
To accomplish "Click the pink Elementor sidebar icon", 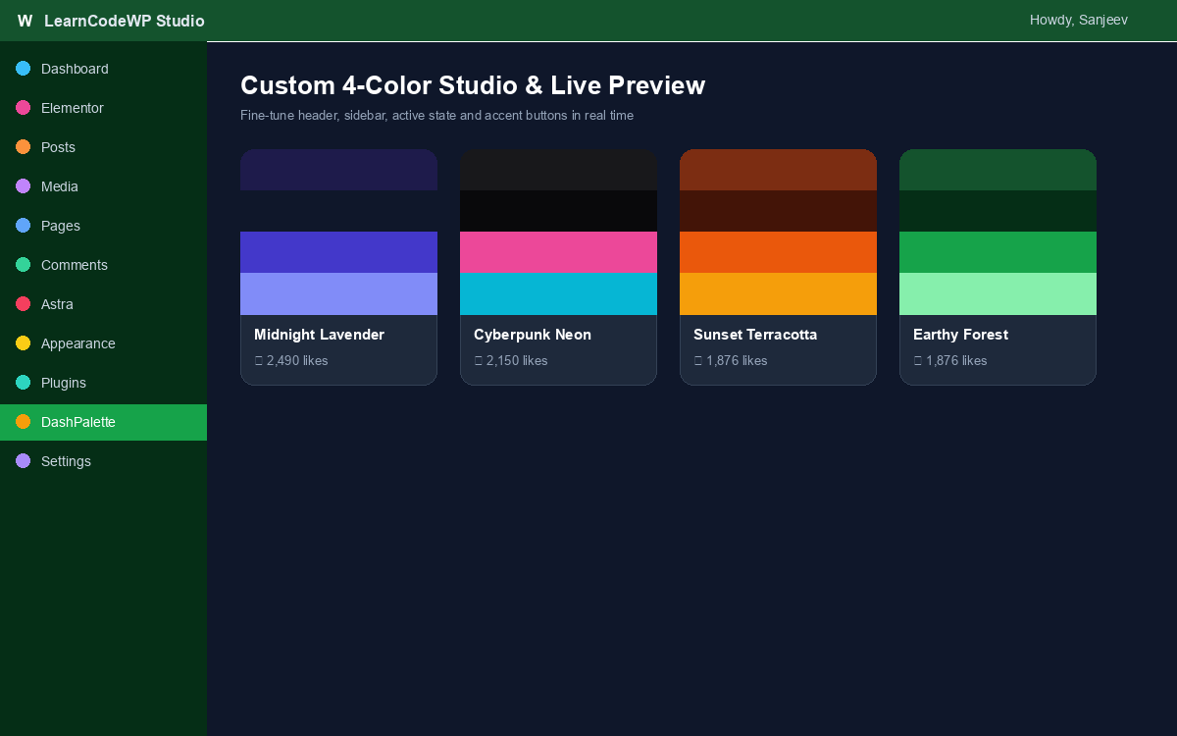I will [x=24, y=108].
